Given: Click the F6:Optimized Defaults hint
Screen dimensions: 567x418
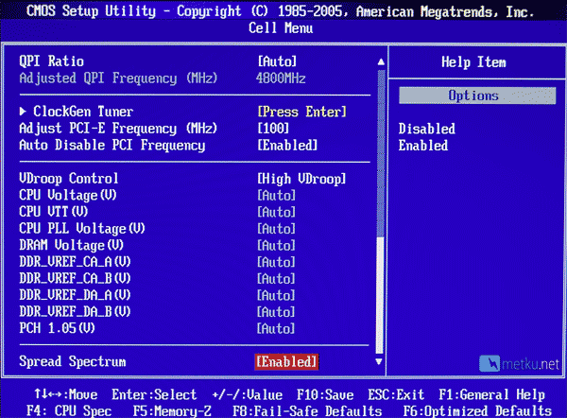Looking at the screenshot, I should [477, 411].
